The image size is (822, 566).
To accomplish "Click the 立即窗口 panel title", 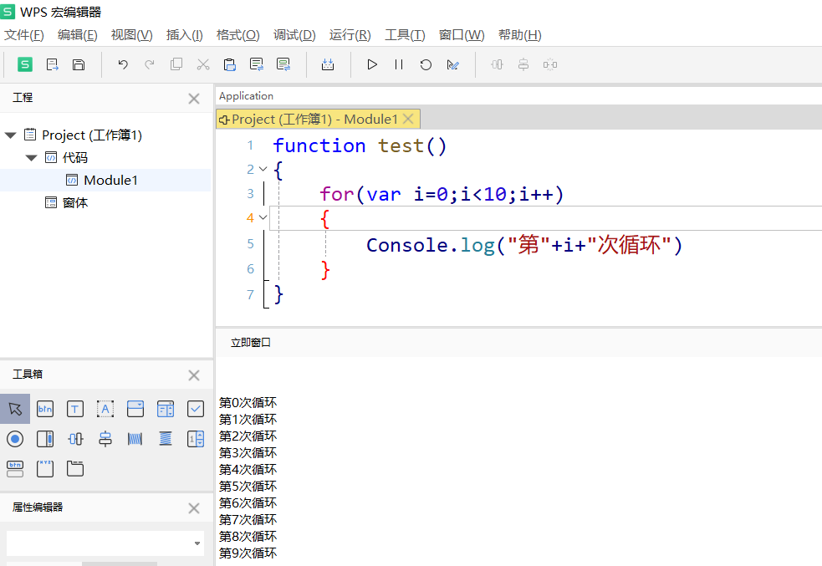I will 251,343.
